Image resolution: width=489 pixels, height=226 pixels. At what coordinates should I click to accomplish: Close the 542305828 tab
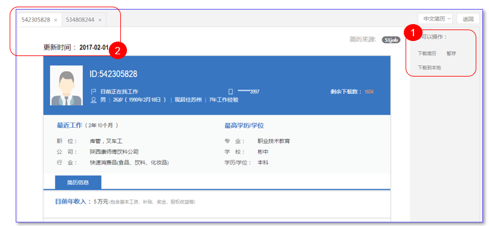56,20
